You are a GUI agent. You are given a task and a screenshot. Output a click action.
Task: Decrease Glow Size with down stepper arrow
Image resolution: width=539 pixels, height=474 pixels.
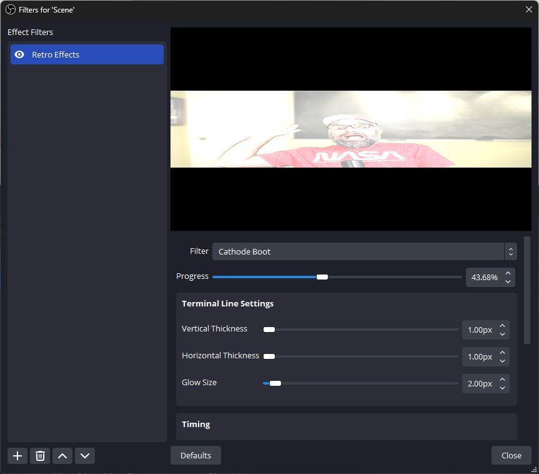[502, 388]
